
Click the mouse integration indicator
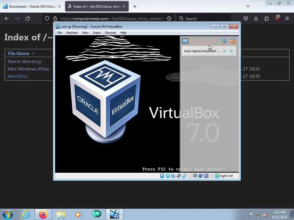212,176
